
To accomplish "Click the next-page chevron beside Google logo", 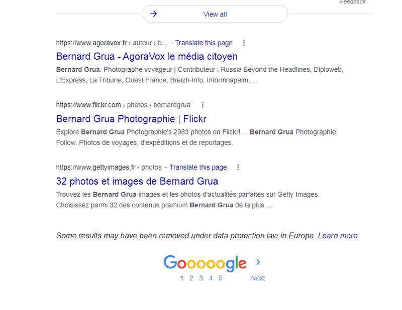I will [x=258, y=262].
